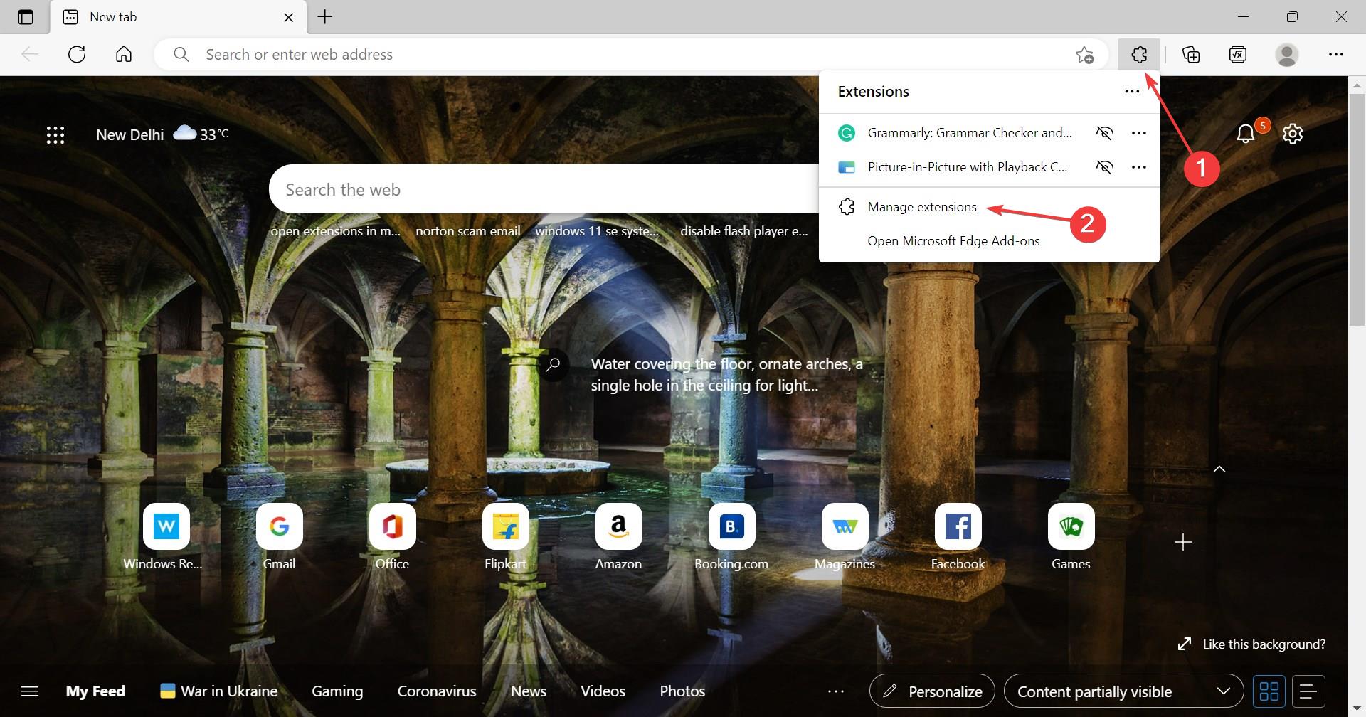This screenshot has height=717, width=1366.
Task: Click the Math Solver toolbar icon
Action: [1238, 55]
